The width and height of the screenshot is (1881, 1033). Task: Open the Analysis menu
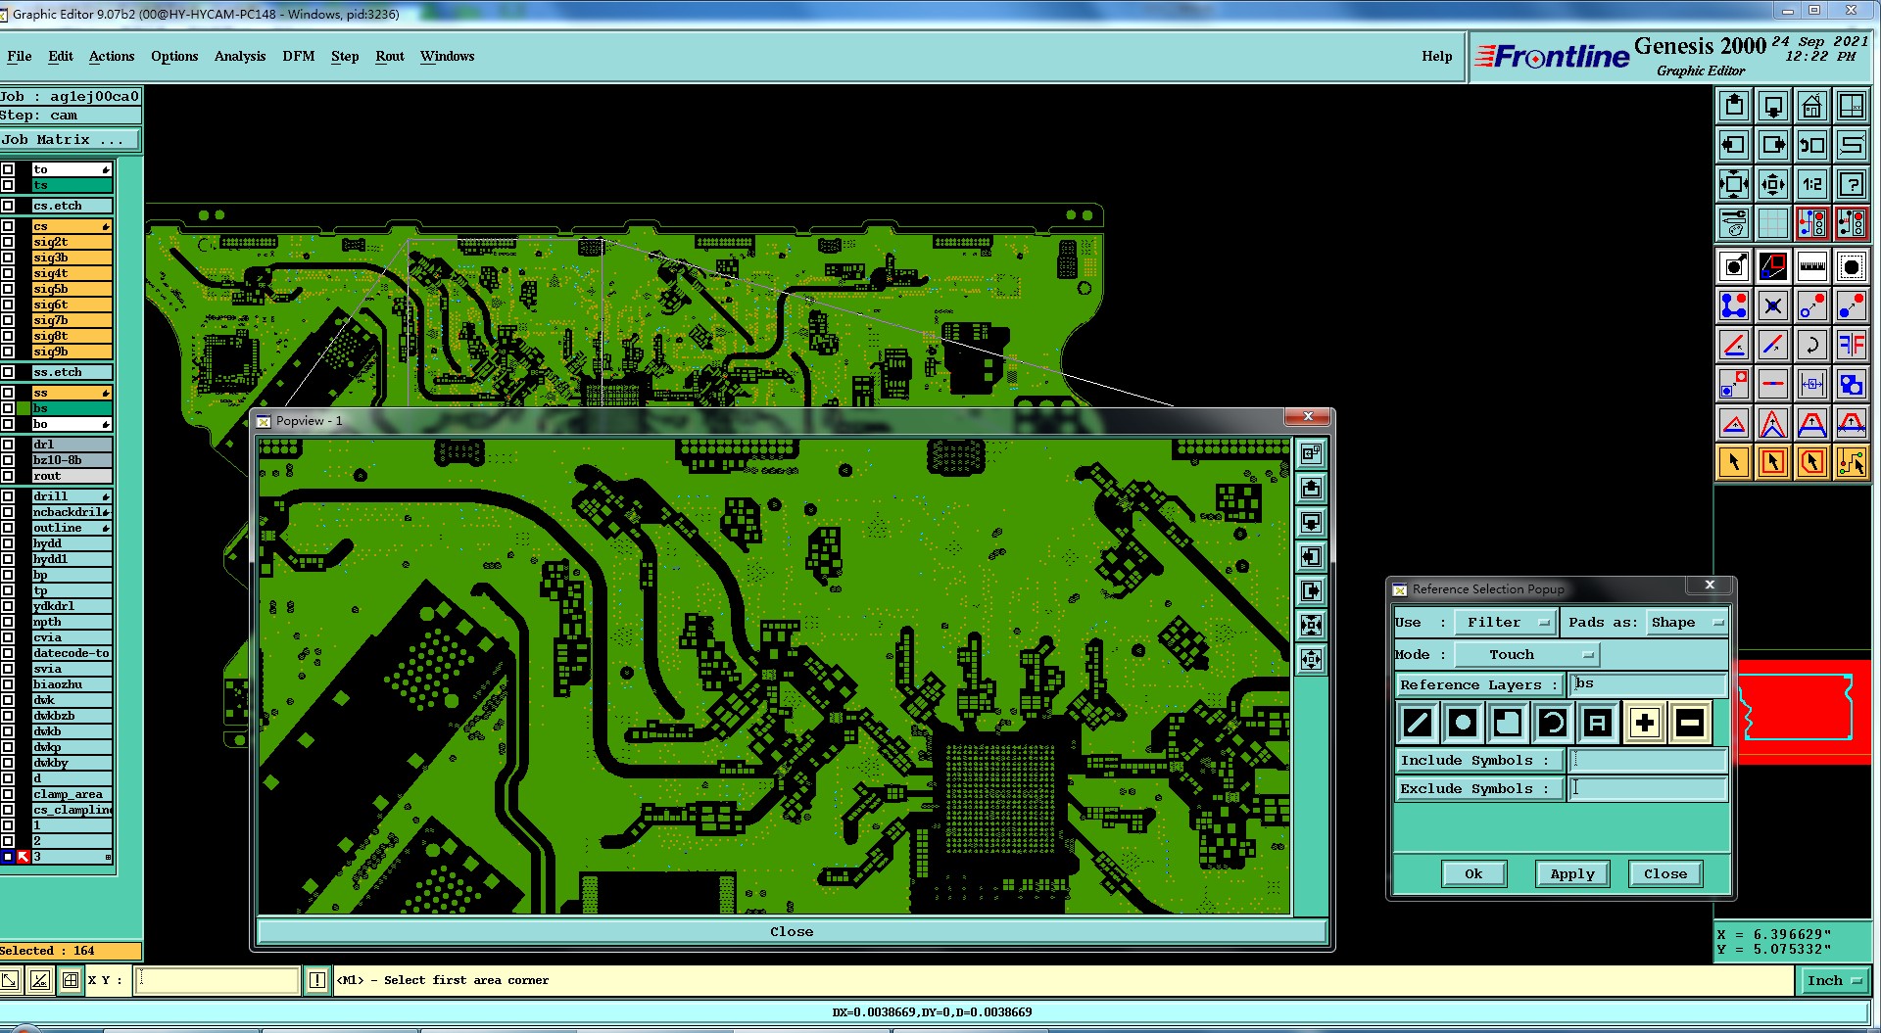click(240, 56)
